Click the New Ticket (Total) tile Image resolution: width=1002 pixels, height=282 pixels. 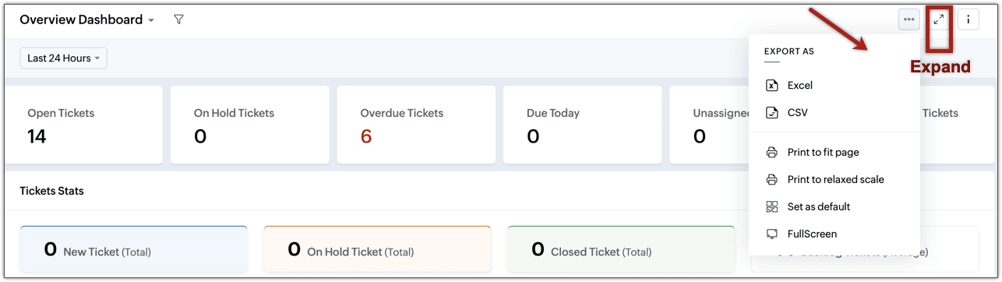133,250
